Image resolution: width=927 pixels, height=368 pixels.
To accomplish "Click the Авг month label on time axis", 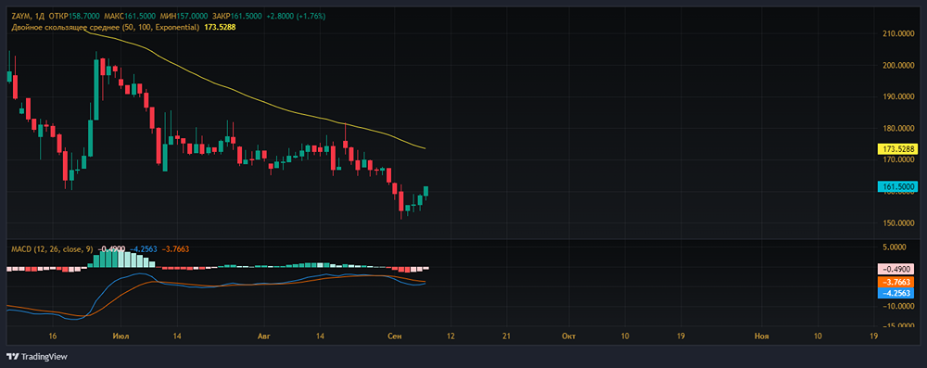I will (x=263, y=336).
